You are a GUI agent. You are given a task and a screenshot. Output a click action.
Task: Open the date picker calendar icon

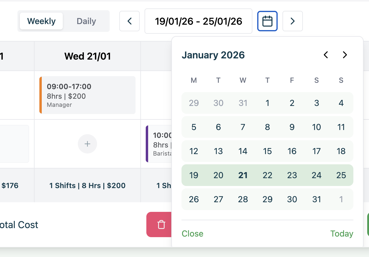(267, 21)
